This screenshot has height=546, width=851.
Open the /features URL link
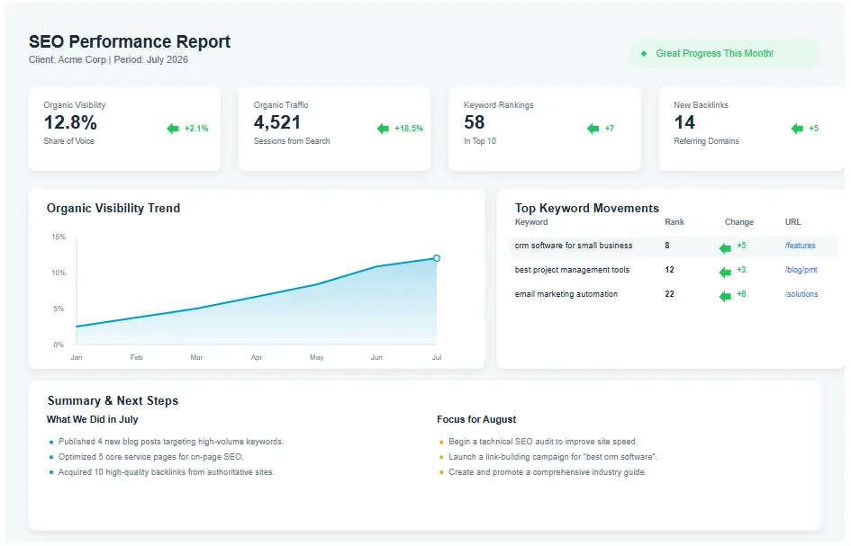pos(800,246)
